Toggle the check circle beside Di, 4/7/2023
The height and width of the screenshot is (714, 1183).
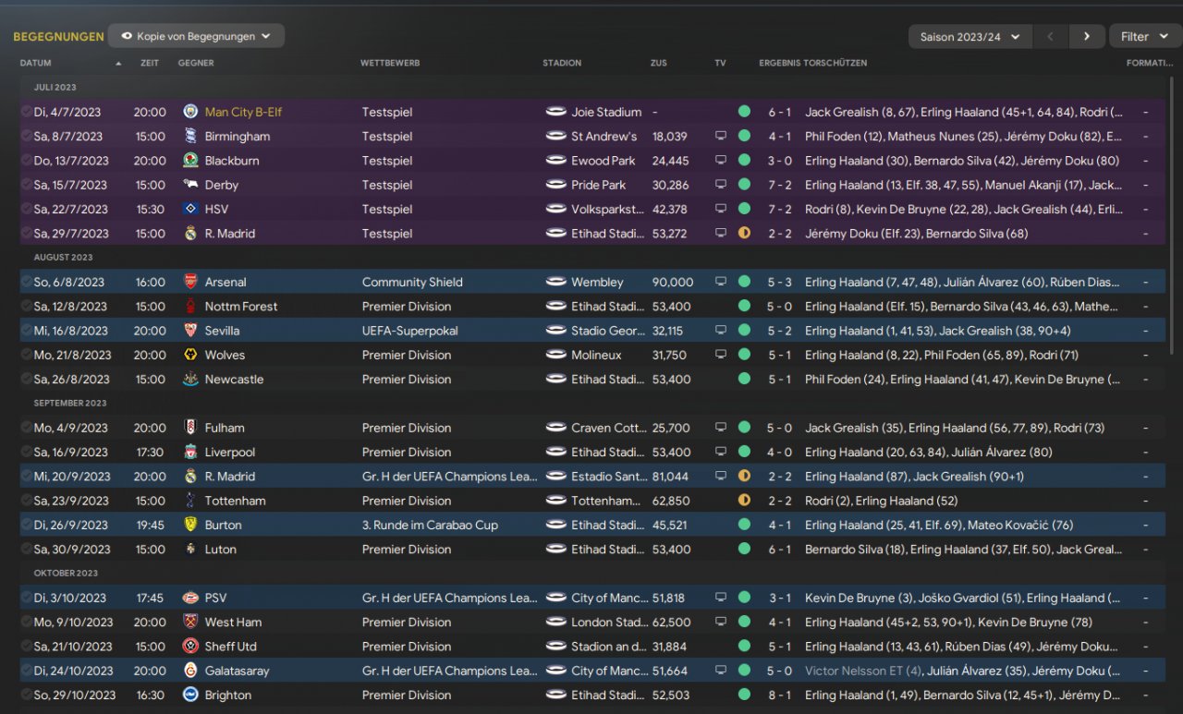coord(26,112)
